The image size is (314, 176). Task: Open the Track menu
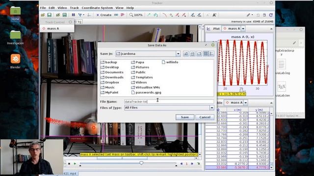74,8
